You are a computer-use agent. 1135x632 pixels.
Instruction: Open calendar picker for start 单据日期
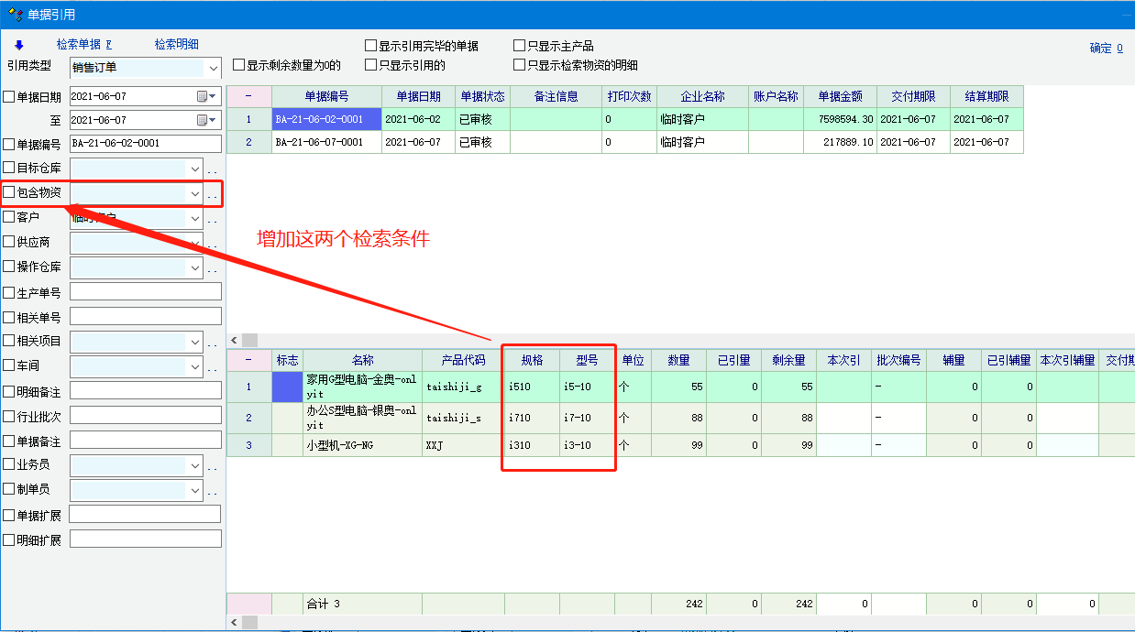click(x=206, y=96)
